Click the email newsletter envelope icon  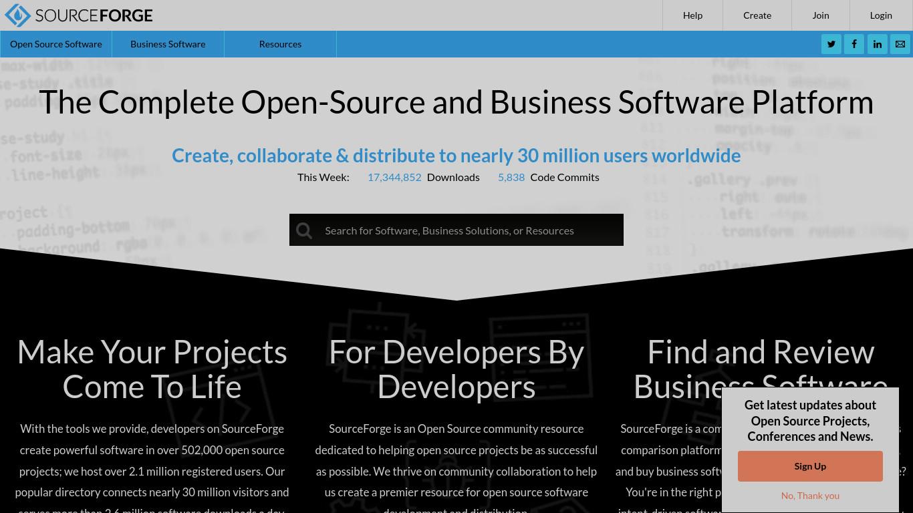(x=900, y=44)
